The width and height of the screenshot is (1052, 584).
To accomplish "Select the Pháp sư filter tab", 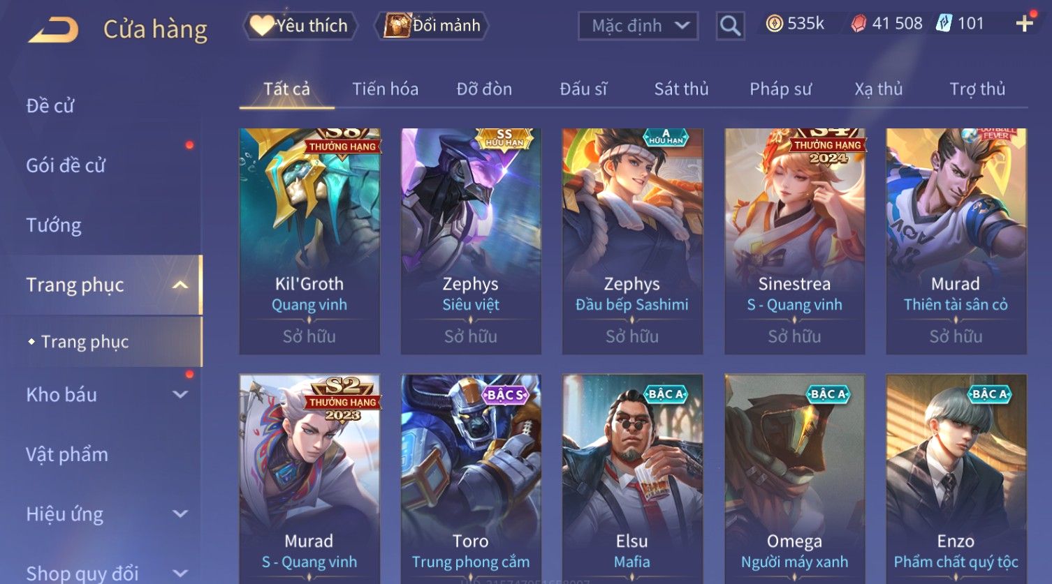I will (x=780, y=89).
